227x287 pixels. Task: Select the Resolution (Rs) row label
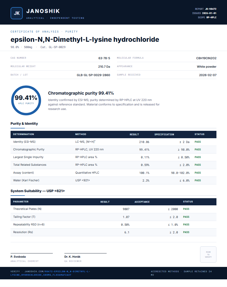tap(23, 232)
